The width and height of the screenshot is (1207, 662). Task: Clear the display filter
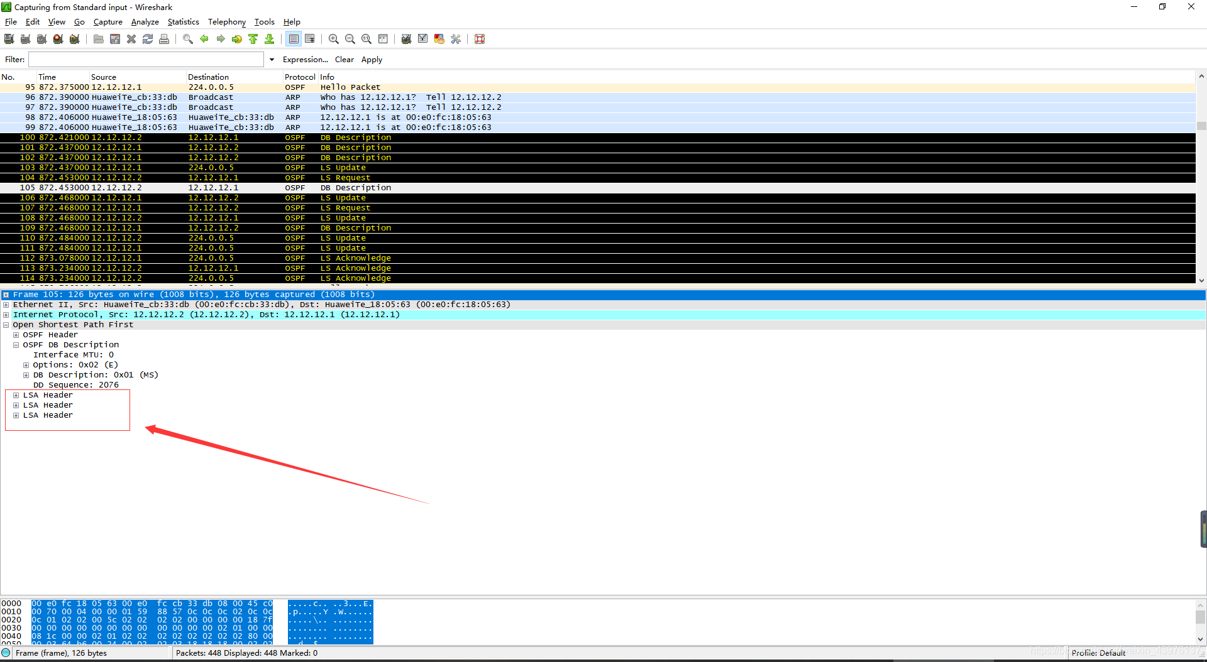tap(344, 60)
